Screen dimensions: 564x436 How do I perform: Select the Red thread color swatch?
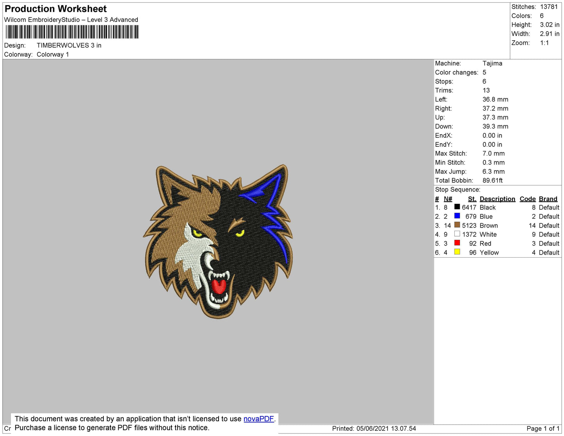click(457, 243)
